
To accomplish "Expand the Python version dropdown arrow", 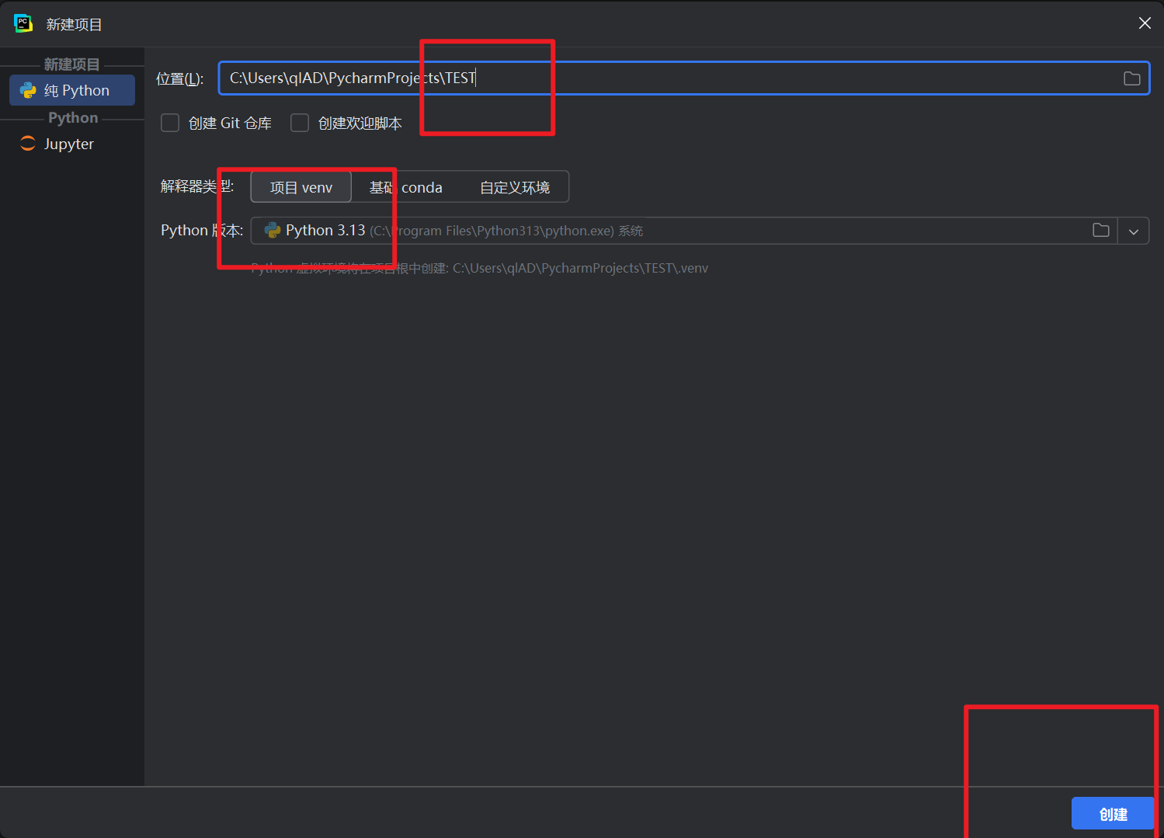I will pyautogui.click(x=1134, y=231).
